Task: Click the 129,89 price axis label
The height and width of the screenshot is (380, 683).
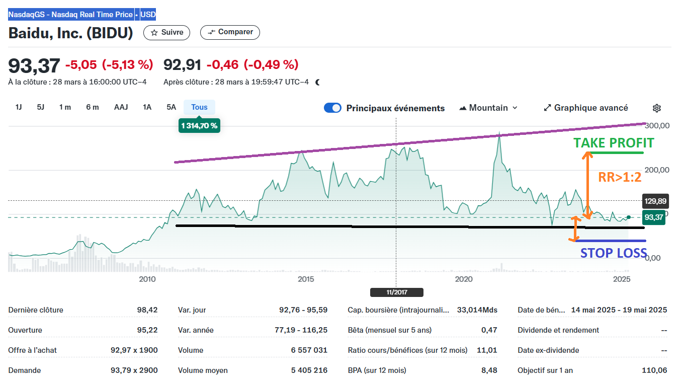Action: [655, 201]
